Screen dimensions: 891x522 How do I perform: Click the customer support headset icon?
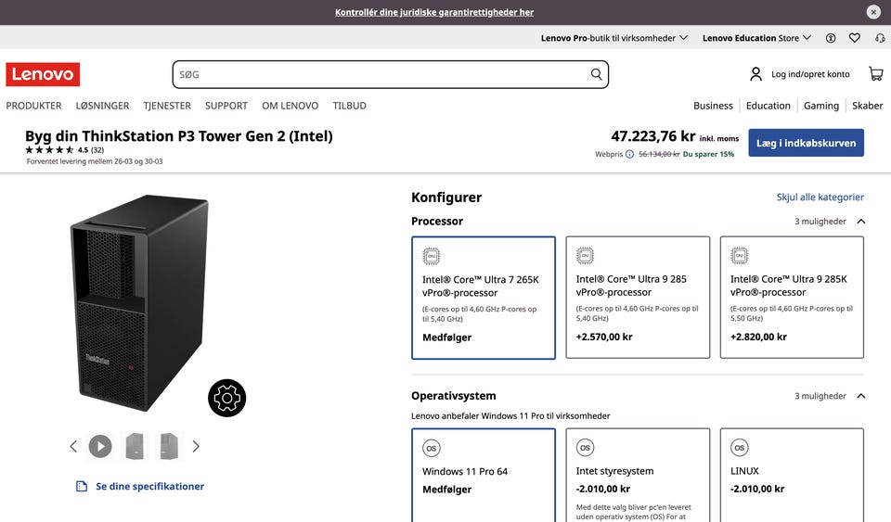pyautogui.click(x=880, y=38)
